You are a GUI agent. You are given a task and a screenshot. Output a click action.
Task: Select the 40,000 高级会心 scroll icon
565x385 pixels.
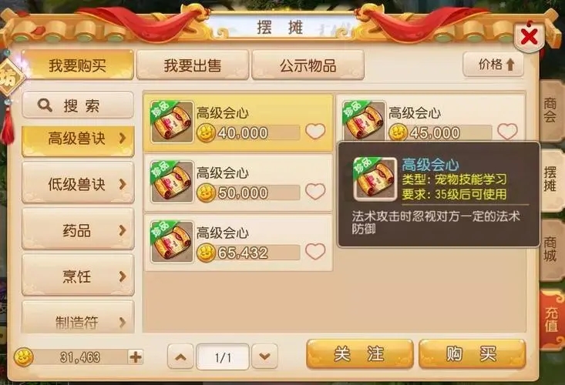(172, 122)
